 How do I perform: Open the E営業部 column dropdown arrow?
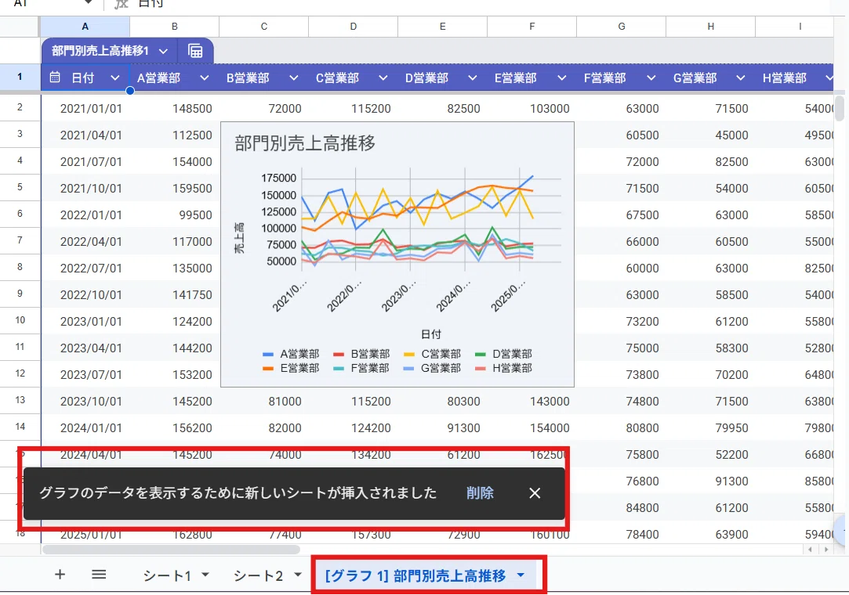[x=561, y=78]
